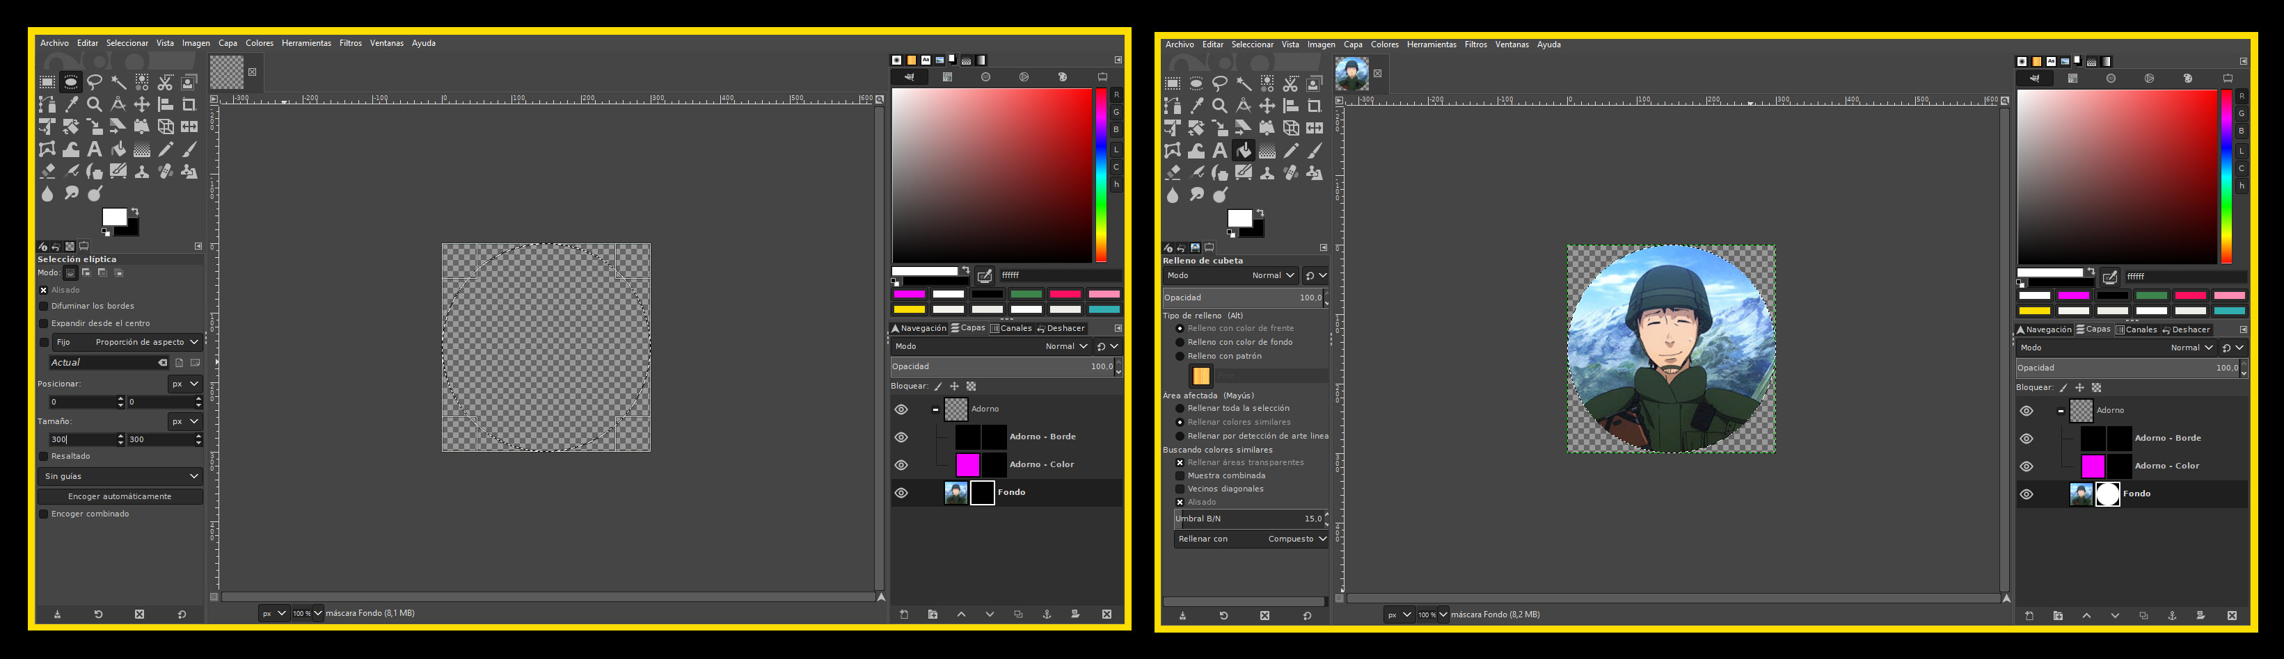Enable Vecinos diagonales checkbox
Viewport: 2284px width, 659px height.
point(1180,489)
